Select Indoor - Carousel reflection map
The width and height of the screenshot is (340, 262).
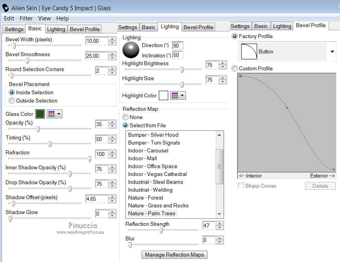point(148,150)
